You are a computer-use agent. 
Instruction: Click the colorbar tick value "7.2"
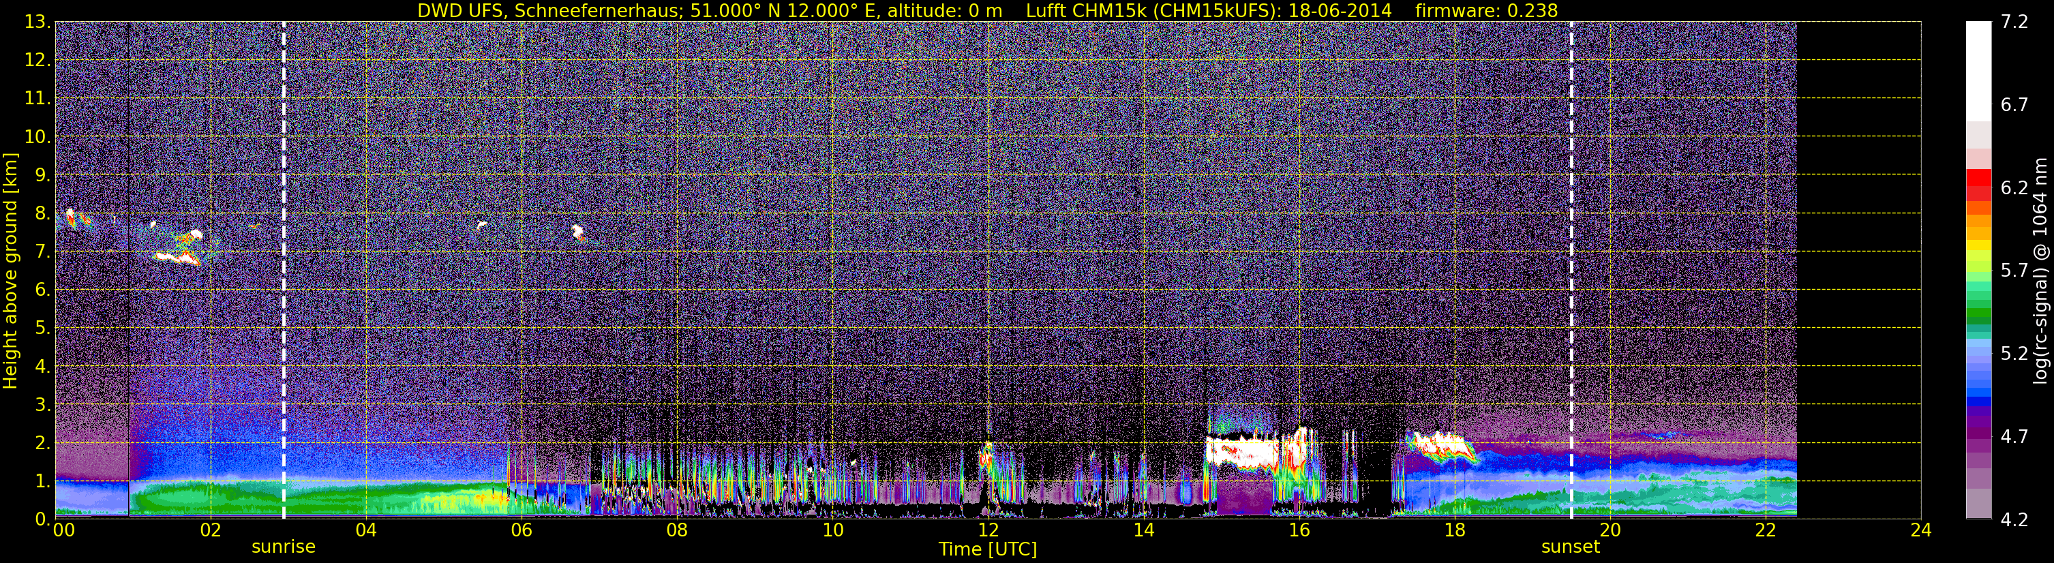tap(2015, 22)
